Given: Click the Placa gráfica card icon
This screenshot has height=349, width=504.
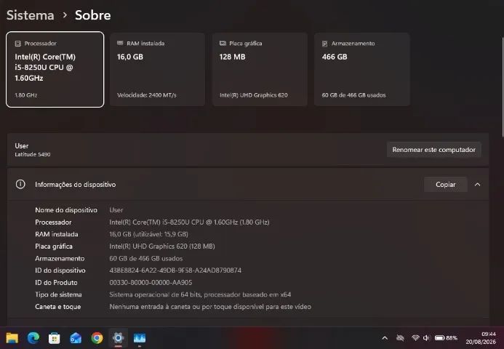Looking at the screenshot, I should [223, 44].
